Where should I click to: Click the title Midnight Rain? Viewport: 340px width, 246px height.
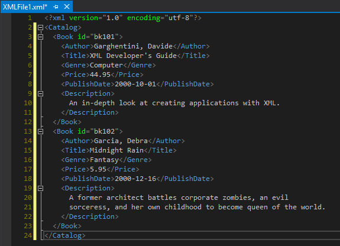(x=117, y=150)
